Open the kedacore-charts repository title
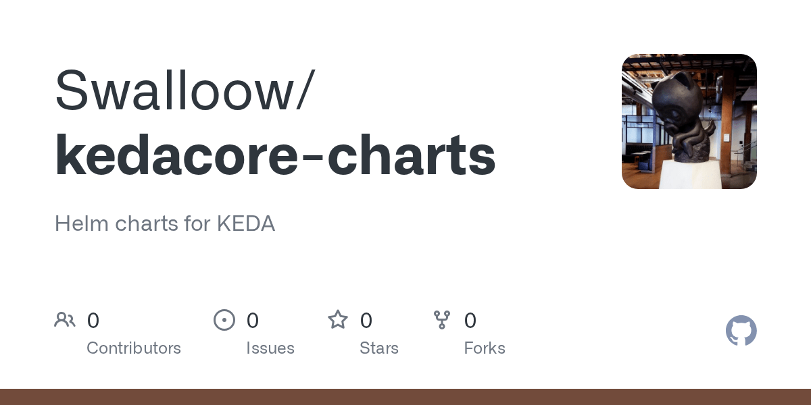 275,155
